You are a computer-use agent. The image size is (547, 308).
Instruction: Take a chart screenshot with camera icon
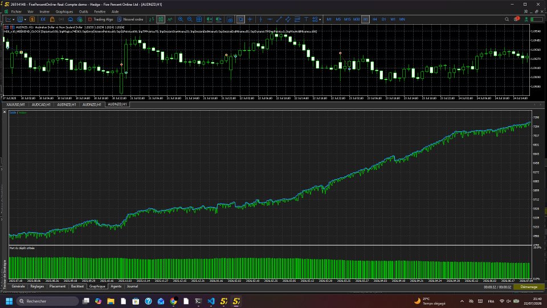[x=230, y=19]
